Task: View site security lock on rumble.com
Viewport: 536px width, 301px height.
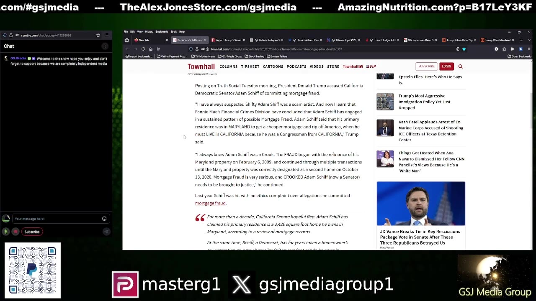Action: (x=11, y=35)
